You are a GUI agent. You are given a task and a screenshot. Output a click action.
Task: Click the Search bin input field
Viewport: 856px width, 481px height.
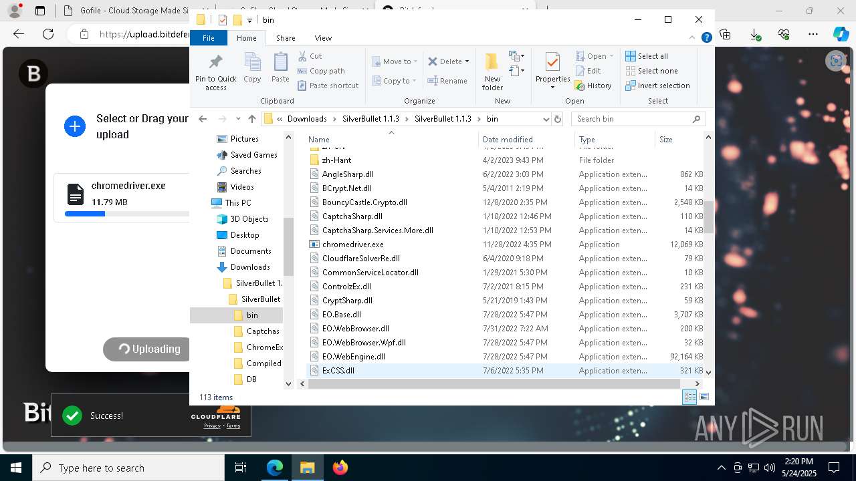pyautogui.click(x=632, y=119)
